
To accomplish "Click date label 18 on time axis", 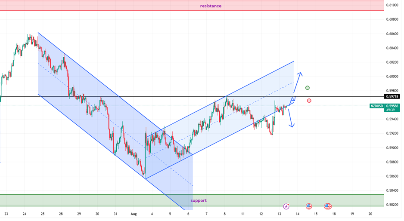I will tap(334, 214).
